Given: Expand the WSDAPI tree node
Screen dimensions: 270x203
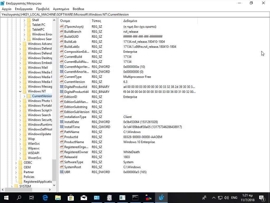Looking at the screenshot, I should 20,153.
